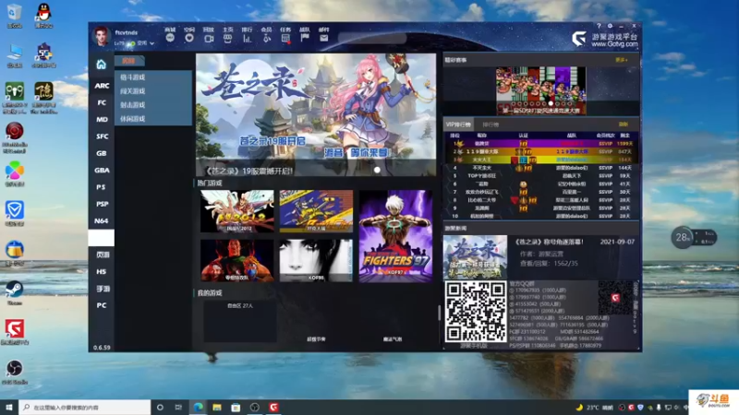Open 苍之录 news thumbnail
The width and height of the screenshot is (739, 415).
(475, 257)
